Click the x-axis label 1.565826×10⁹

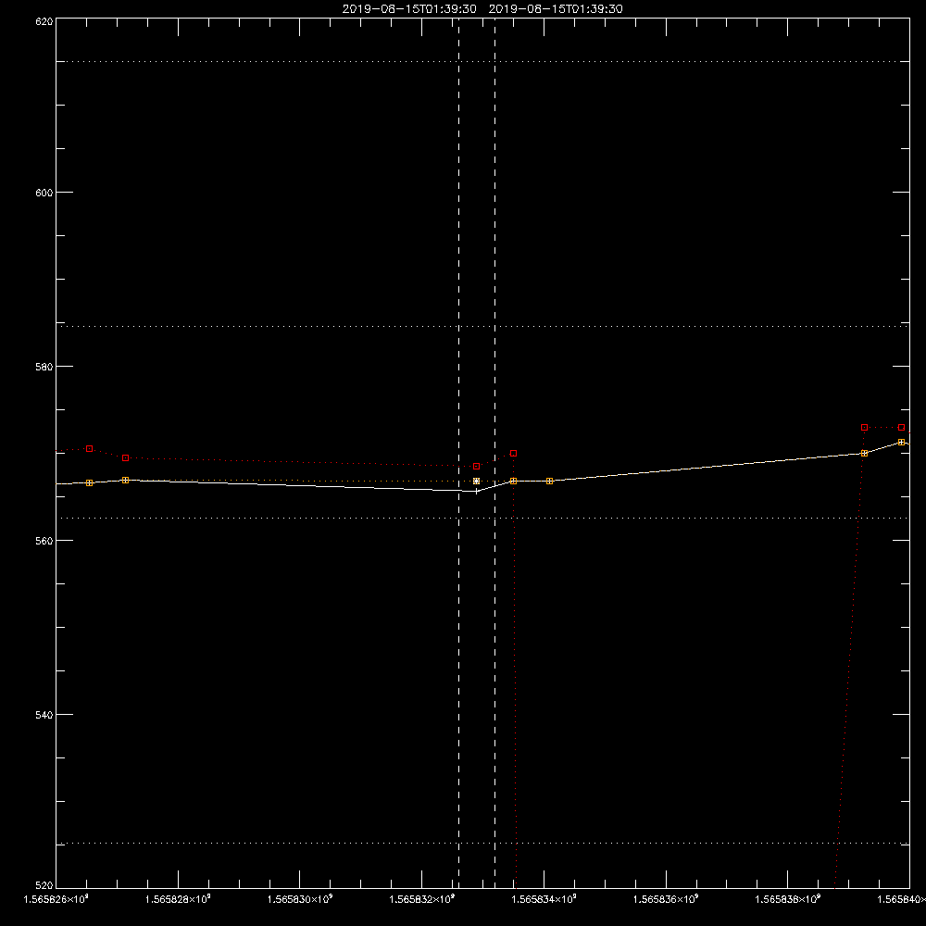click(x=56, y=899)
